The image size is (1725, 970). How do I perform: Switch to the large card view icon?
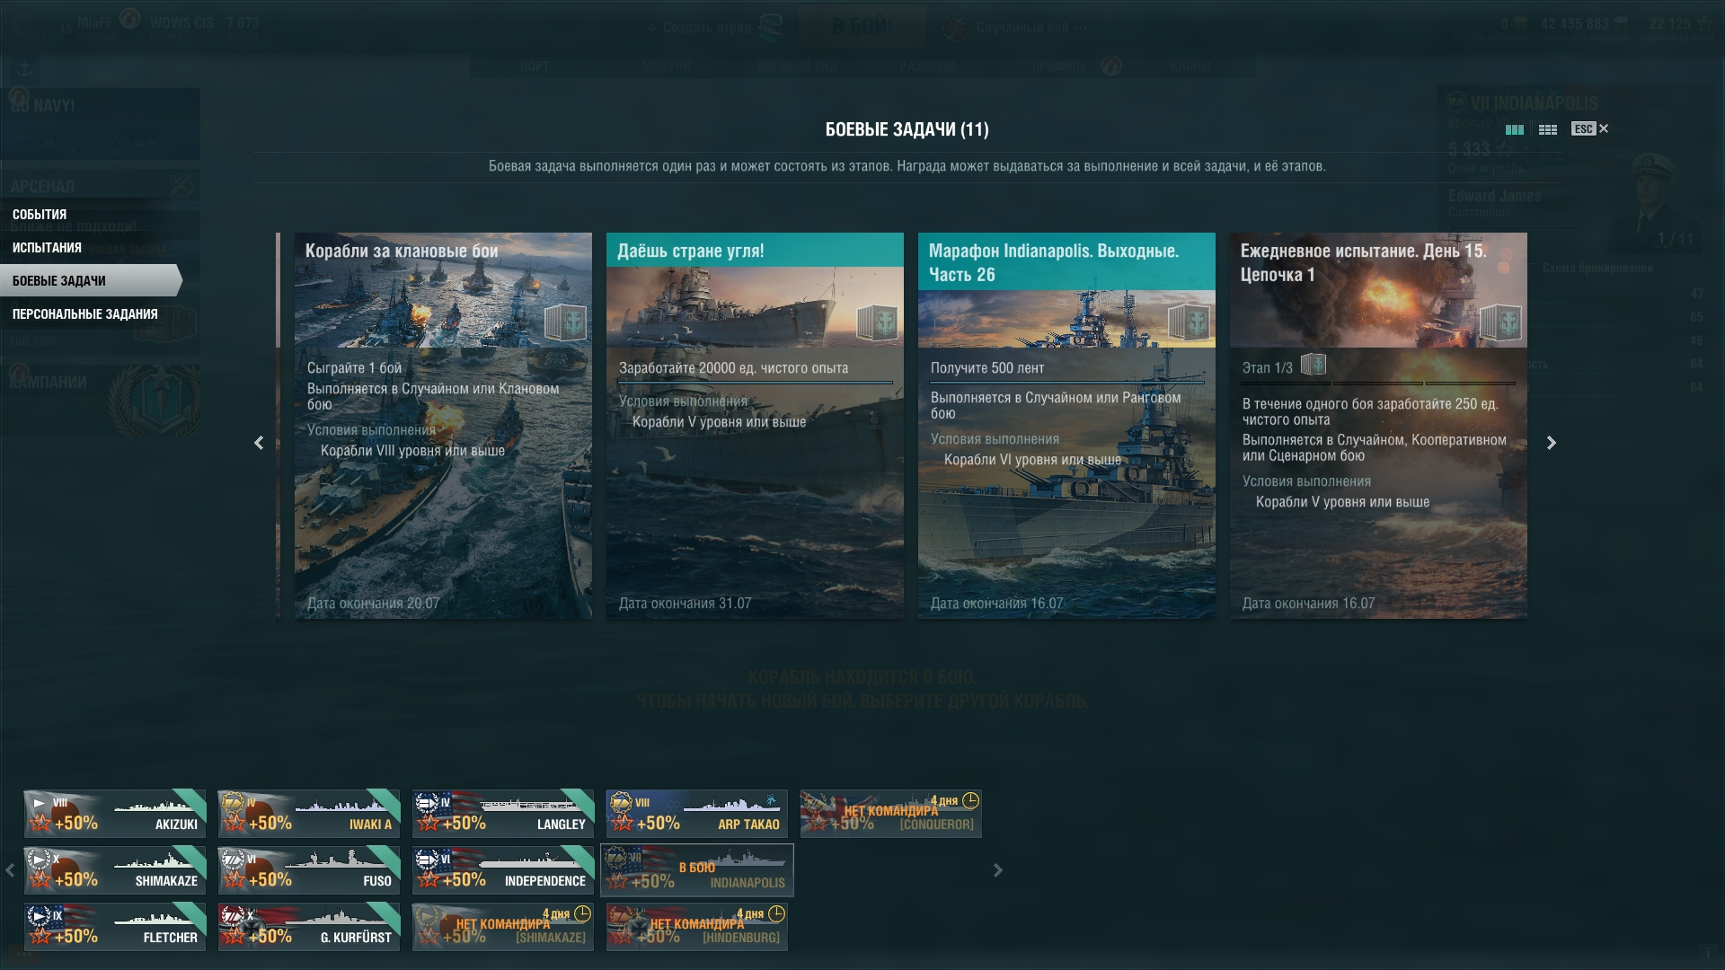coord(1514,129)
